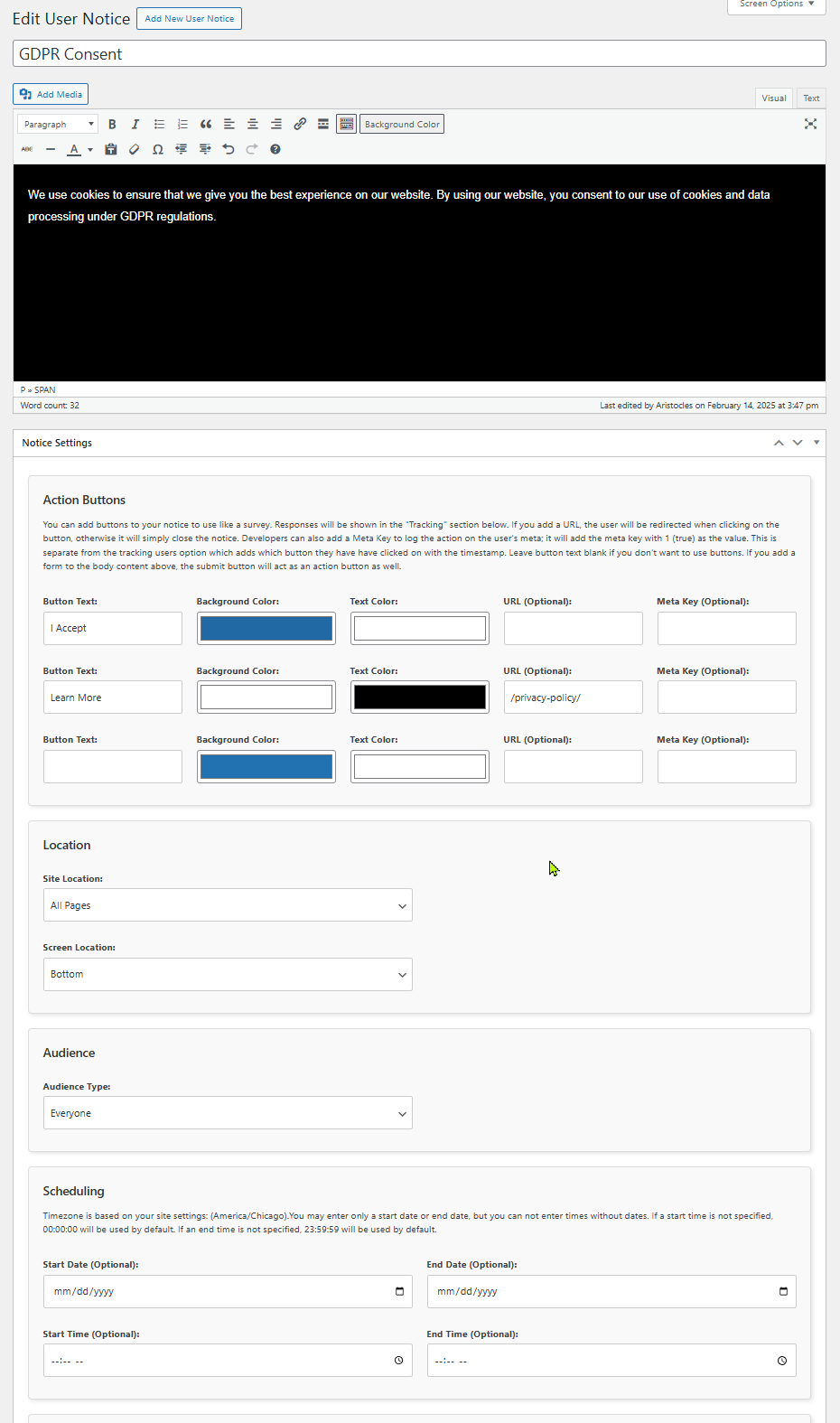Insert a blockquote
Image resolution: width=840 pixels, height=1423 pixels.
point(206,125)
